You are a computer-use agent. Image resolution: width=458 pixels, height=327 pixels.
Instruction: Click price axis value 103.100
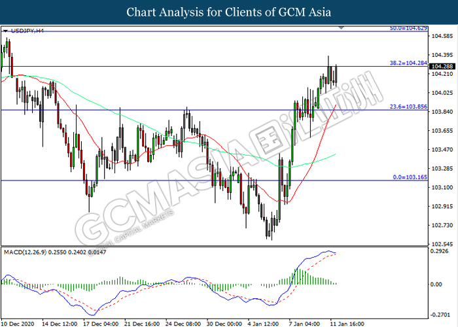pos(442,187)
